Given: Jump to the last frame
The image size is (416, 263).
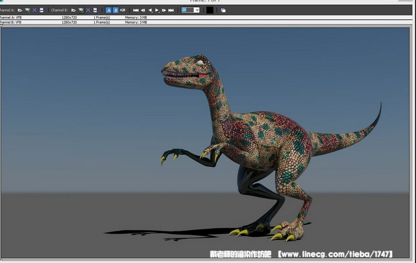Looking at the screenshot, I should tap(171, 11).
